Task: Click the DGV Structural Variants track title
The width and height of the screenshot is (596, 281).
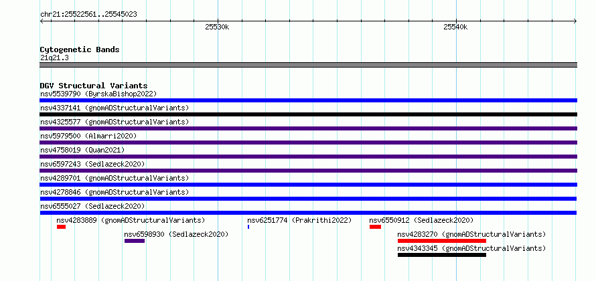Action: coord(94,86)
